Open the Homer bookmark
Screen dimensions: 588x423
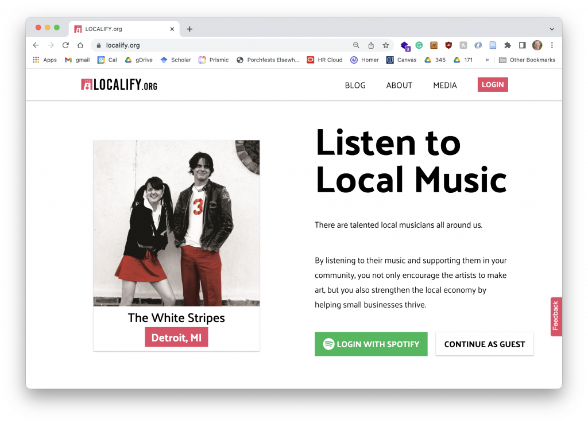point(365,60)
